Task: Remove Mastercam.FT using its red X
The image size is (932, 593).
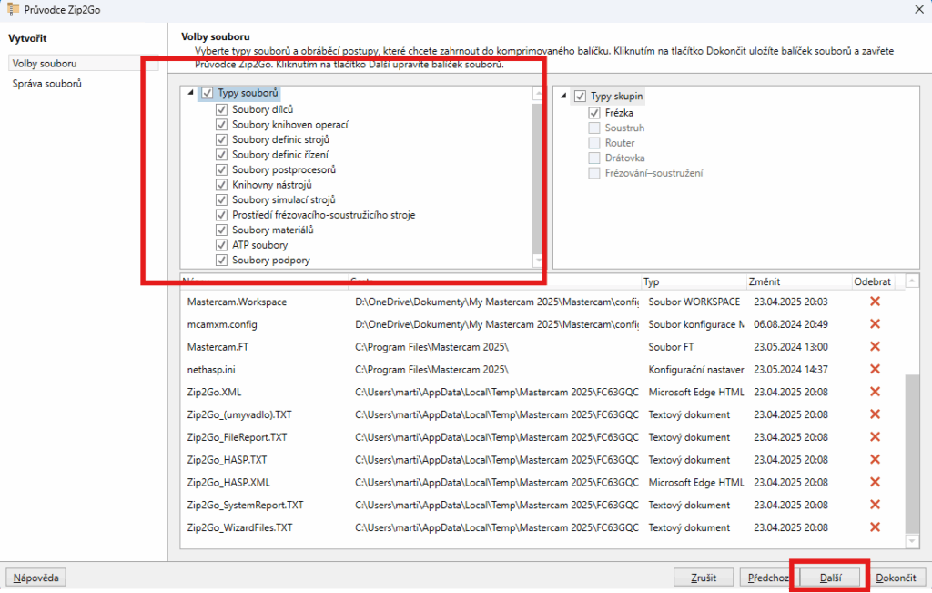Action: (x=875, y=346)
